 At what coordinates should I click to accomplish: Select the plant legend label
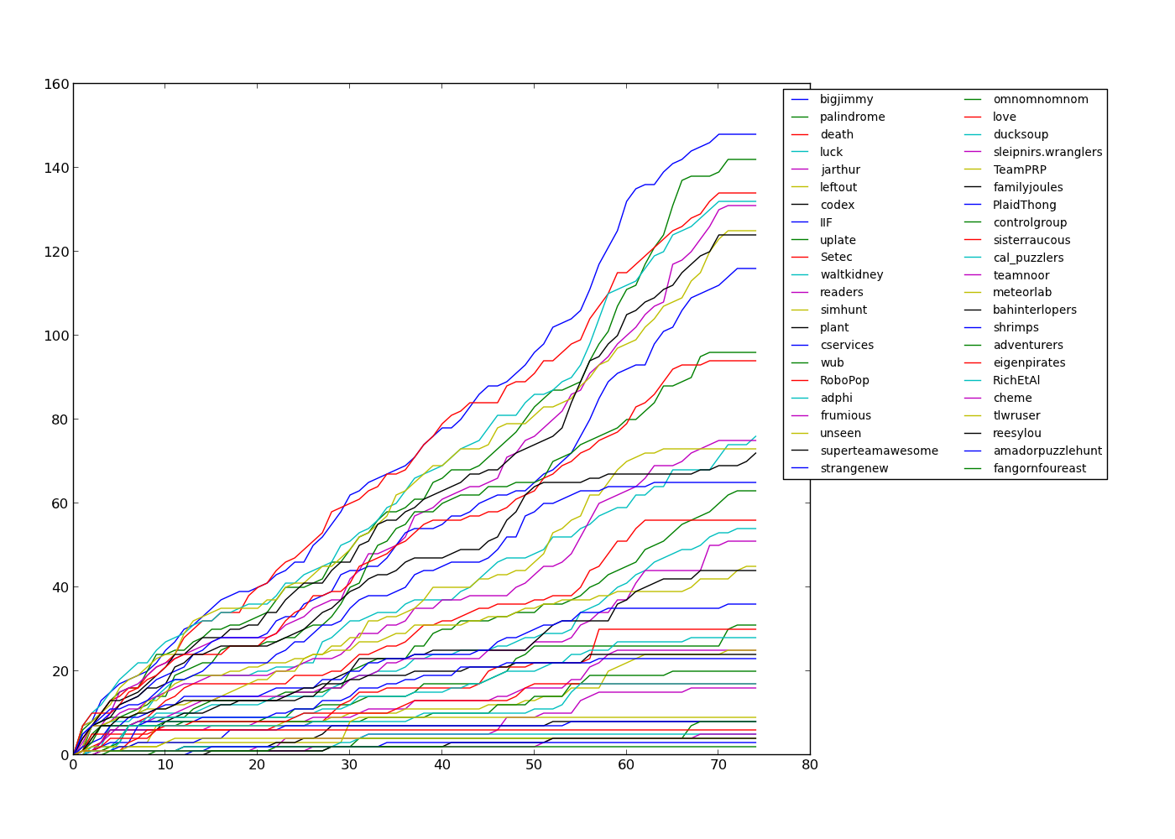835,327
